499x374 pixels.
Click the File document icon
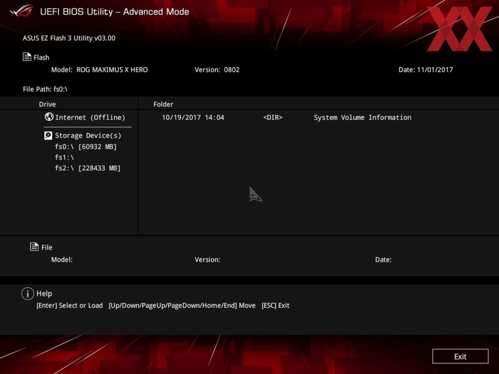coord(34,247)
